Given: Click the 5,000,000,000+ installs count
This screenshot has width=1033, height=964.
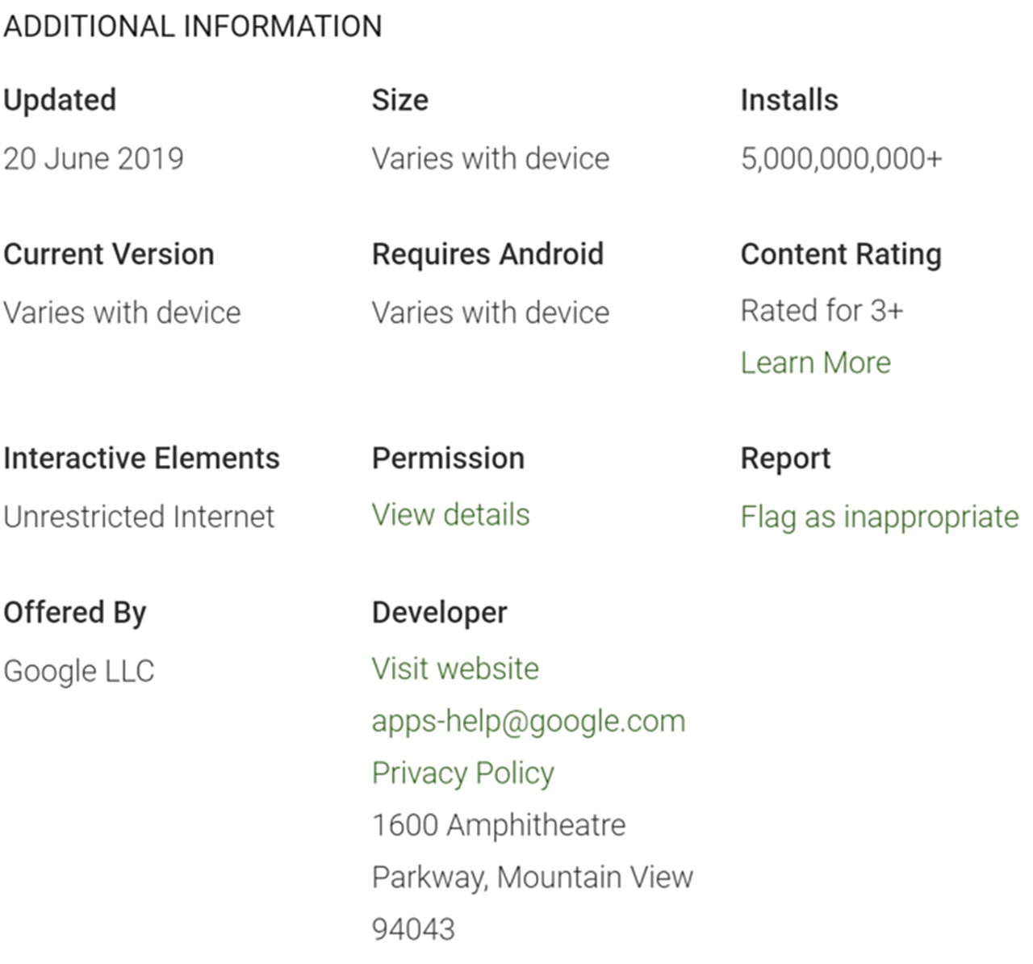Looking at the screenshot, I should (841, 158).
